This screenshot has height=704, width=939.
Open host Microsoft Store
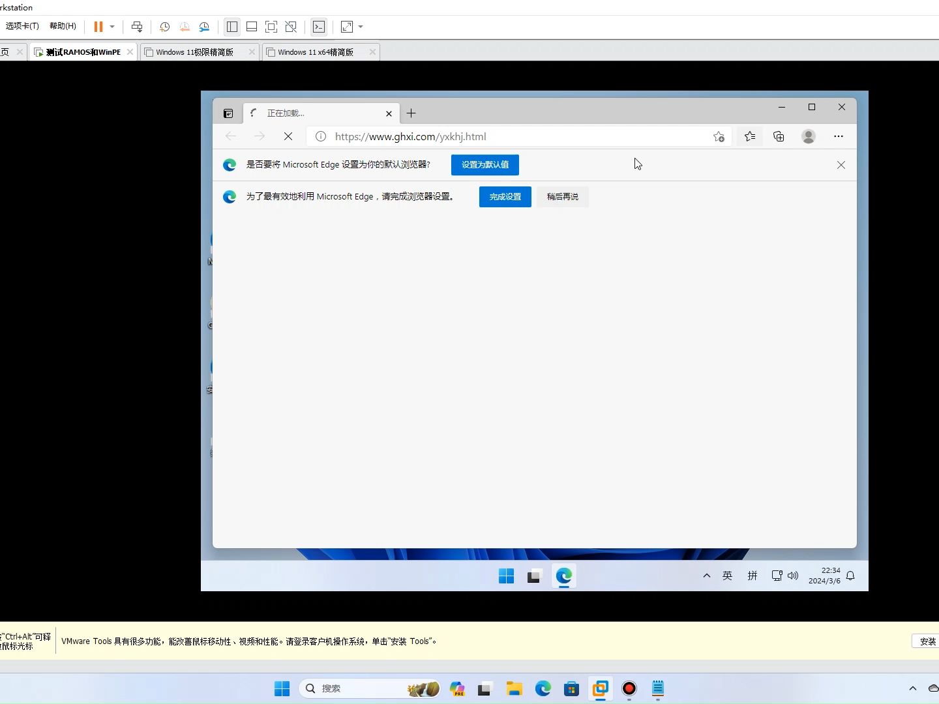572,688
